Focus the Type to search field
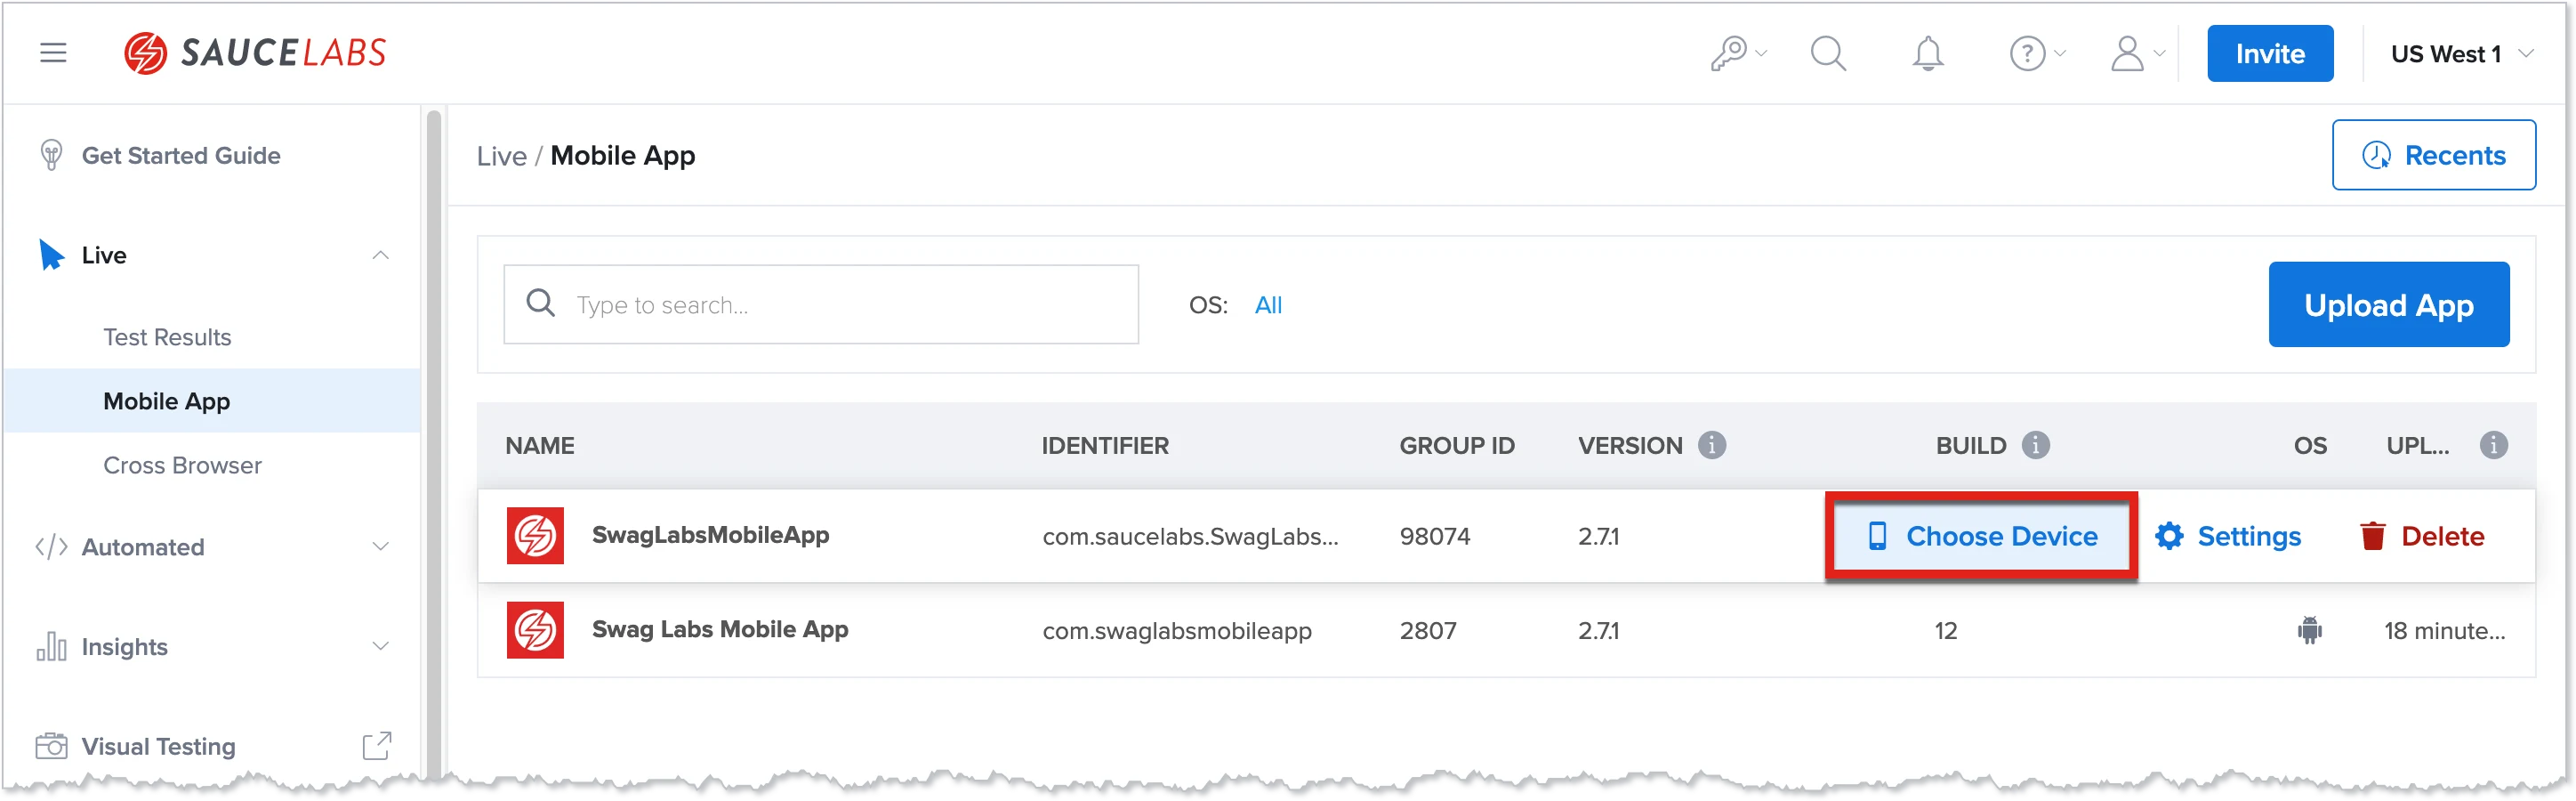The image size is (2576, 801). [x=821, y=304]
